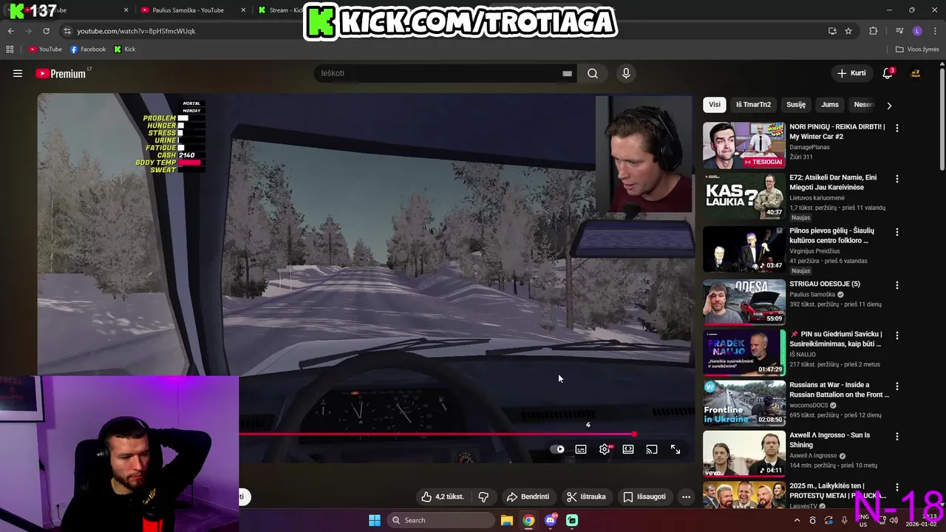The width and height of the screenshot is (946, 532).
Task: Click the Bendrinti share button
Action: (528, 497)
